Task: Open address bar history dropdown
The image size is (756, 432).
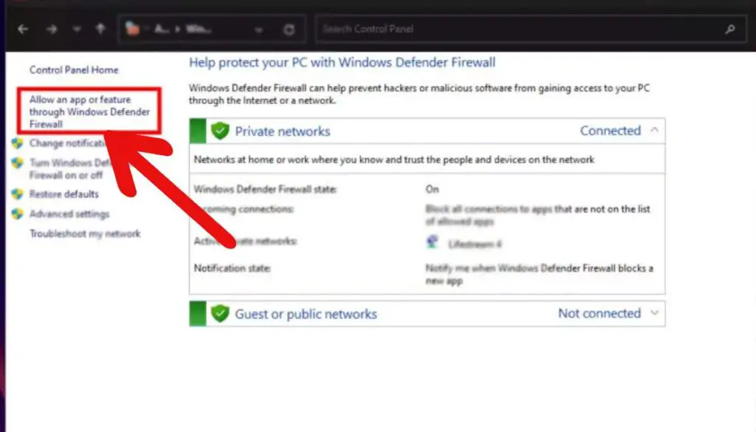Action: point(259,30)
